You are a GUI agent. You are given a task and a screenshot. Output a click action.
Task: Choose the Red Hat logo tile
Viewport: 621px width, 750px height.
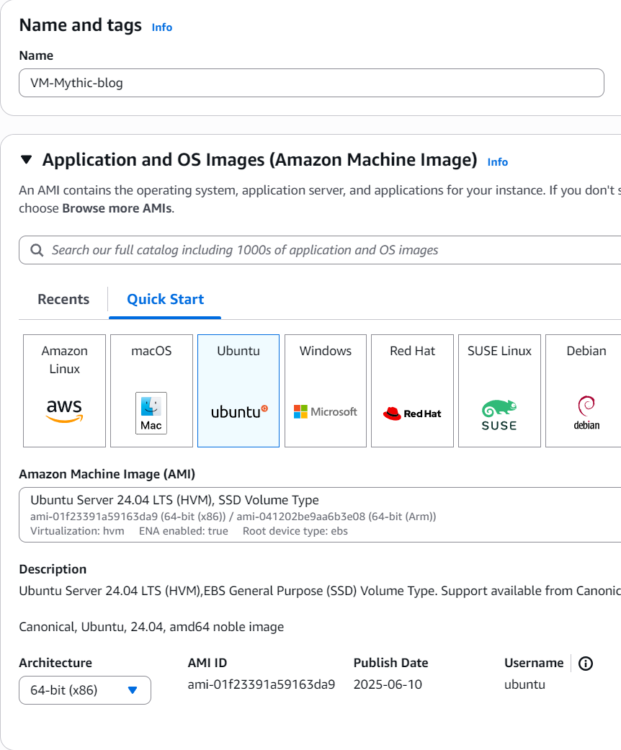[412, 390]
